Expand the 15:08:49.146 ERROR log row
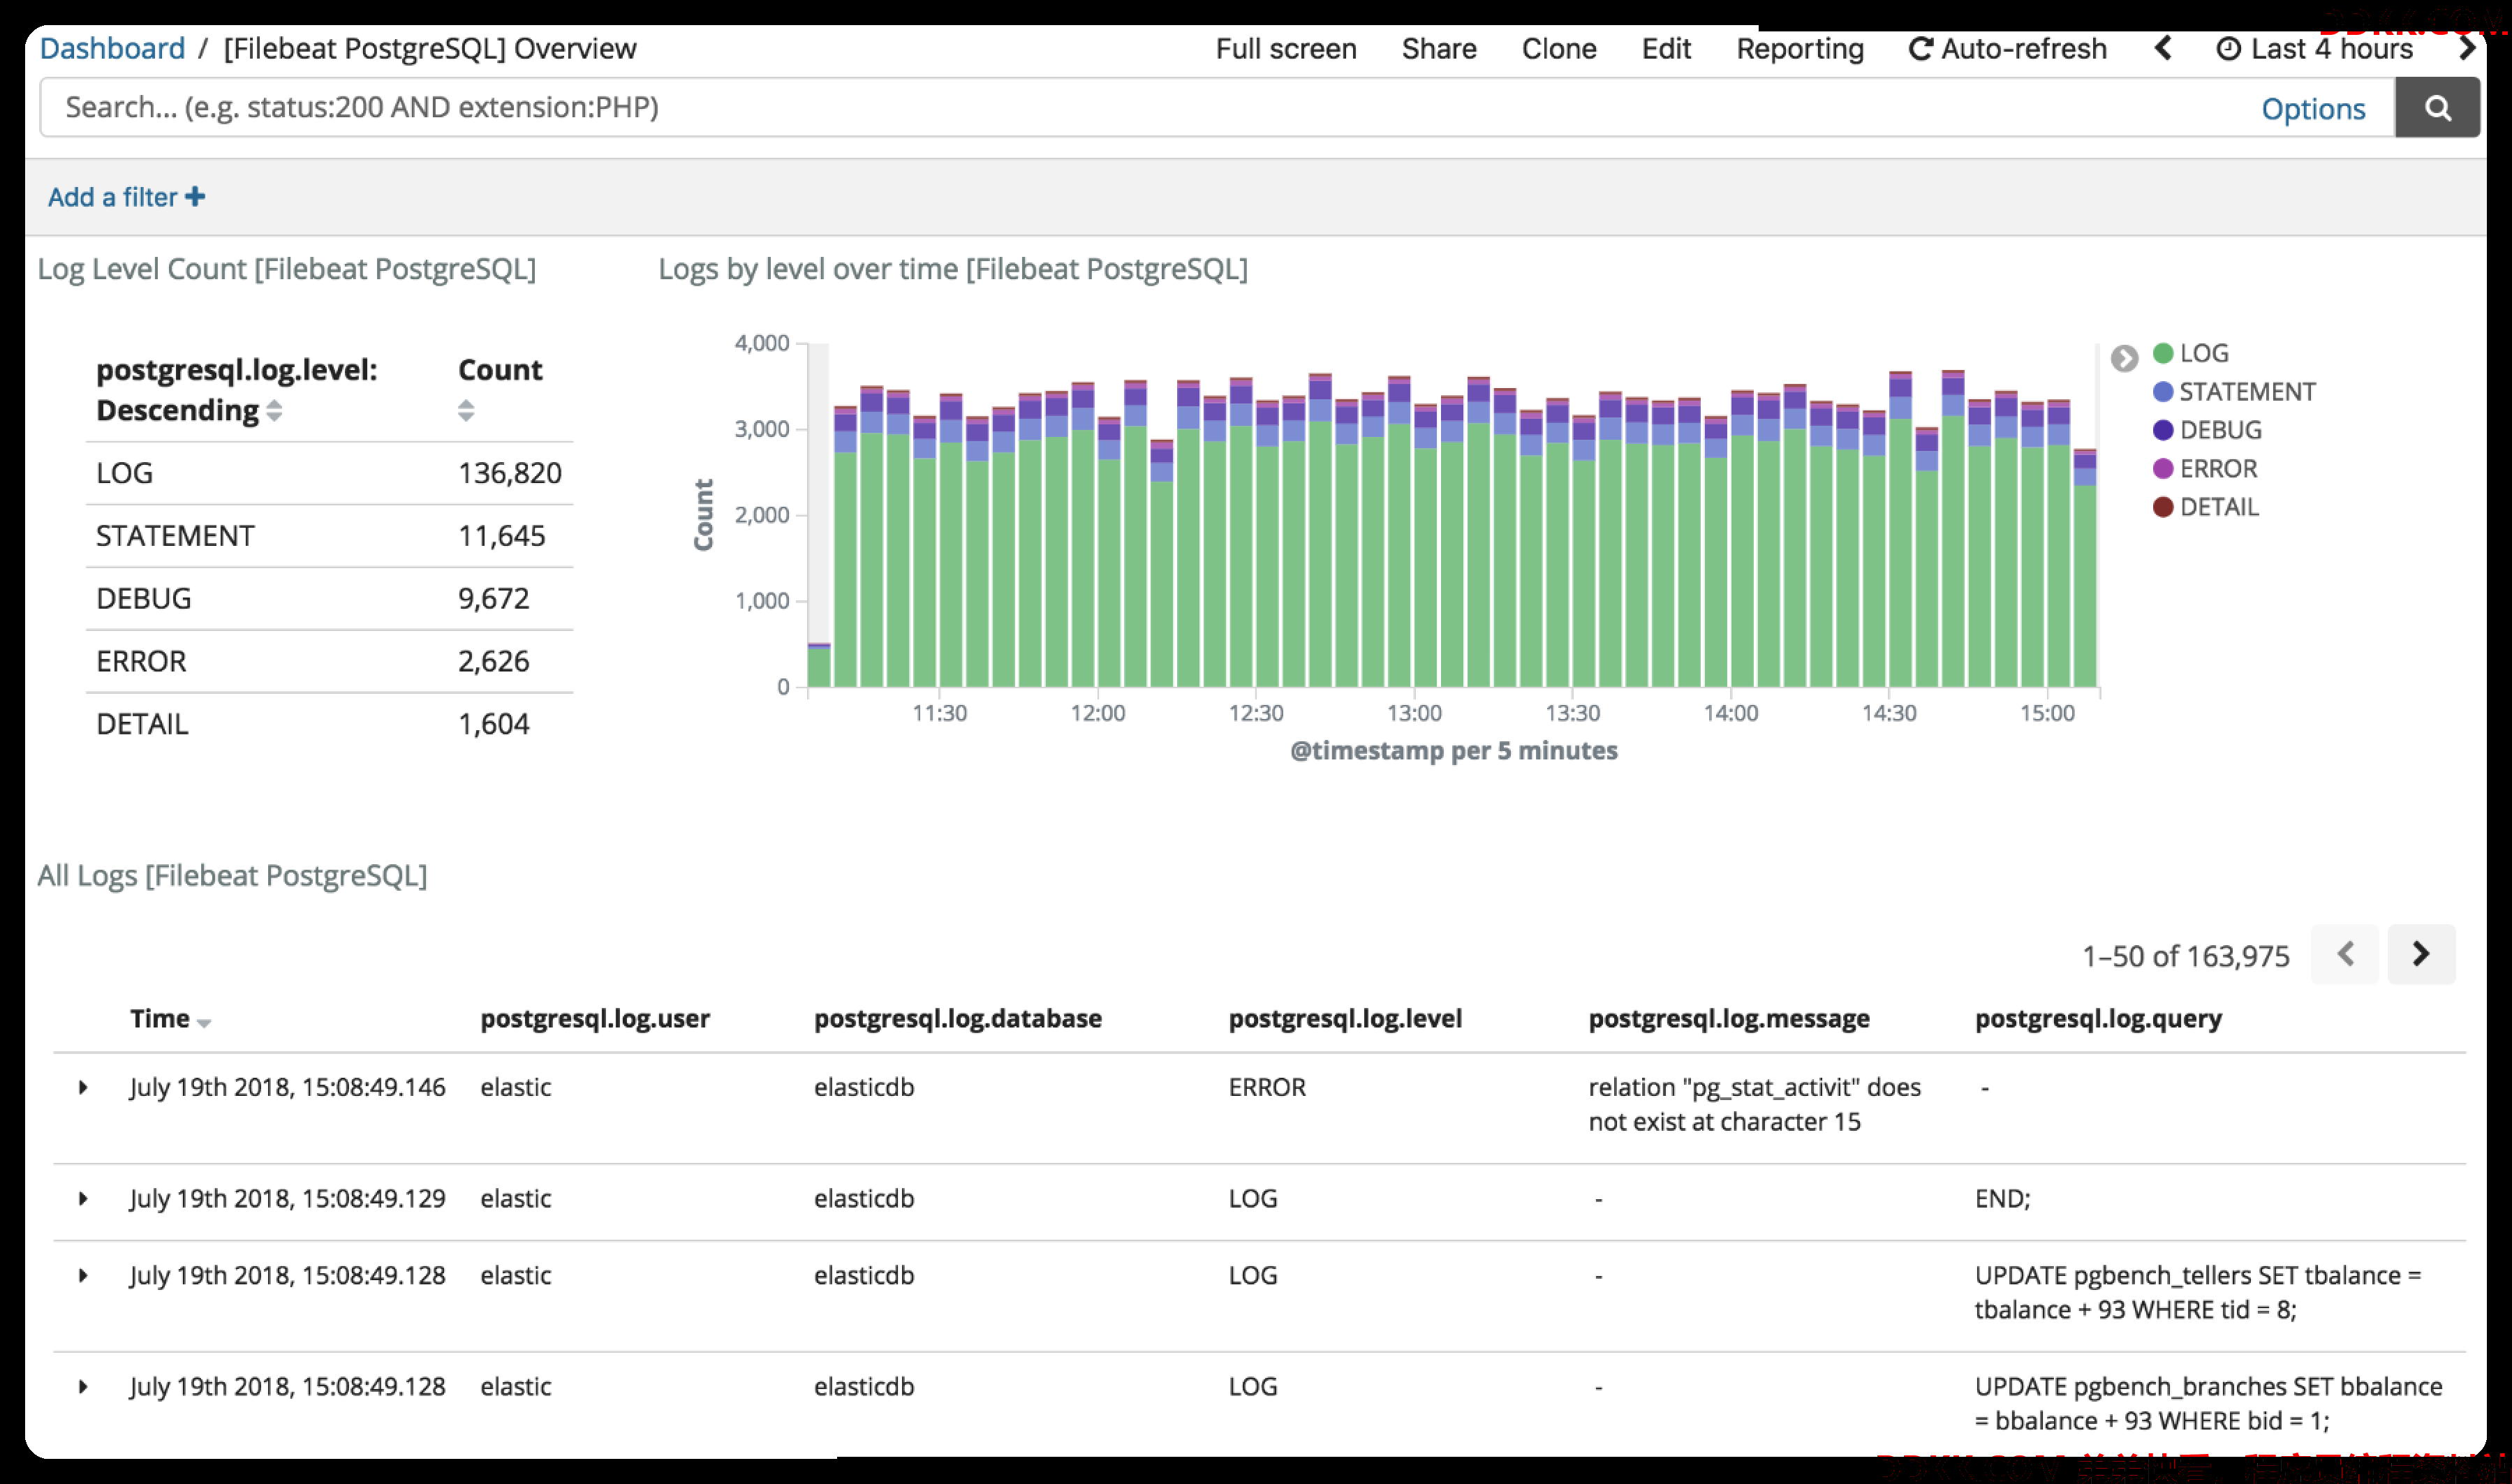This screenshot has width=2512, height=1484. (83, 1087)
